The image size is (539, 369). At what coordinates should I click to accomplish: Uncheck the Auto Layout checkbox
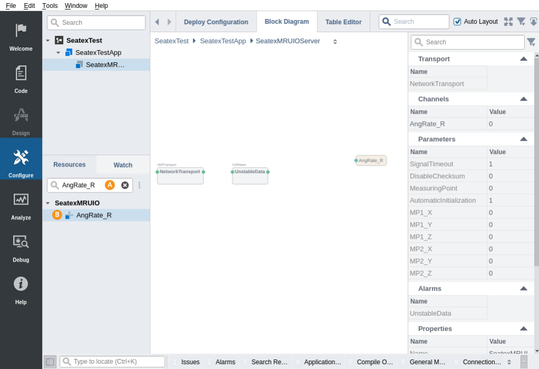point(457,22)
